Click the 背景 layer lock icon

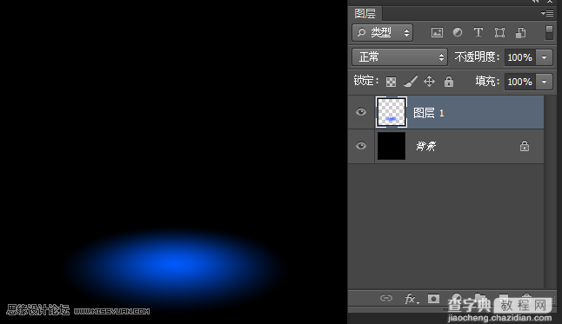point(525,146)
